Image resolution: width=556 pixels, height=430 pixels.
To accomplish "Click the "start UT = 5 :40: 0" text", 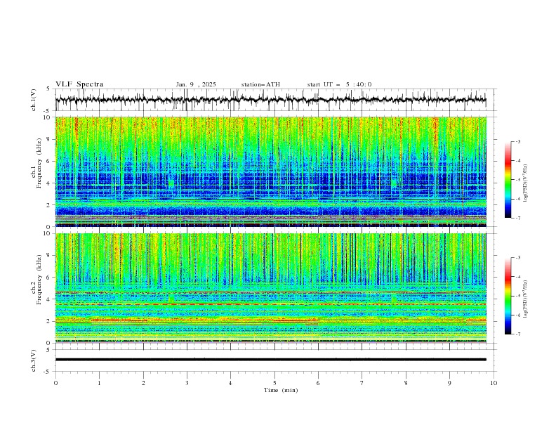I will tap(339, 84).
